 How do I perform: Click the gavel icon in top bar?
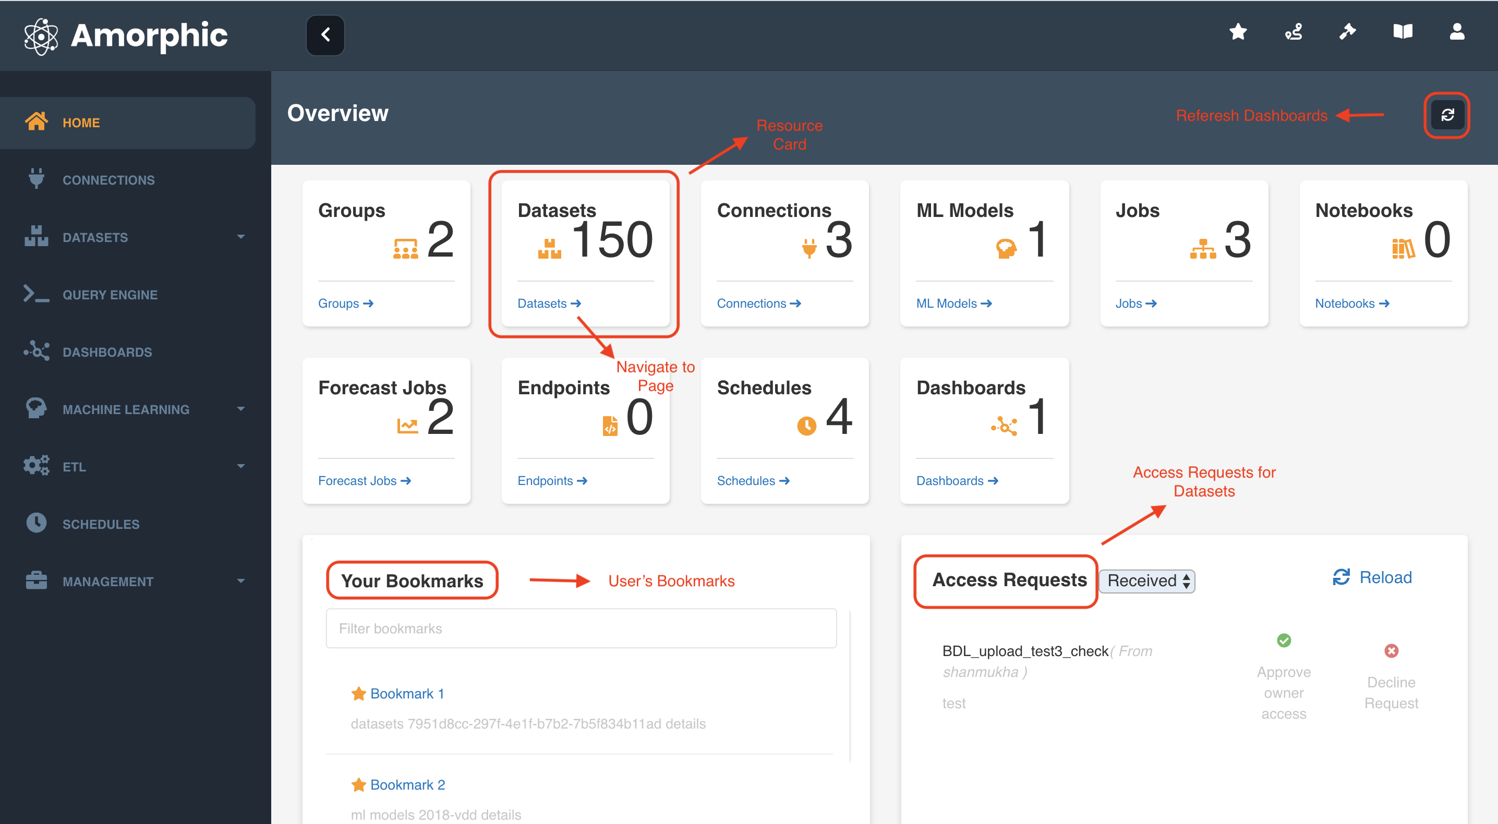(x=1347, y=32)
